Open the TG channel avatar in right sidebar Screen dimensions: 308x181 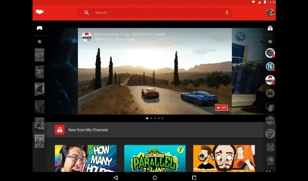point(270,66)
